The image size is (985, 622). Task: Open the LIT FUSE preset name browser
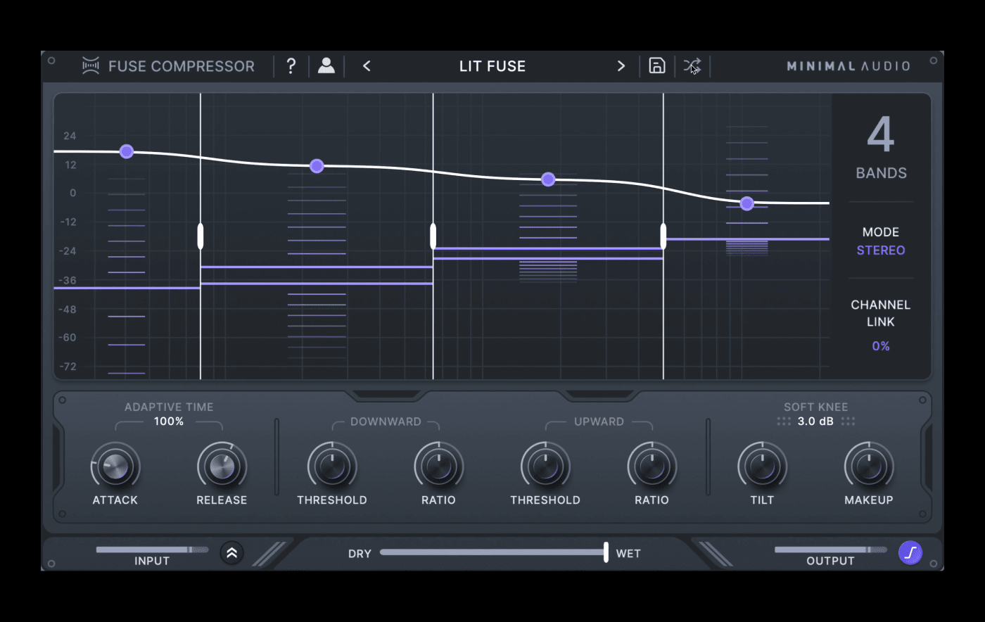(493, 66)
